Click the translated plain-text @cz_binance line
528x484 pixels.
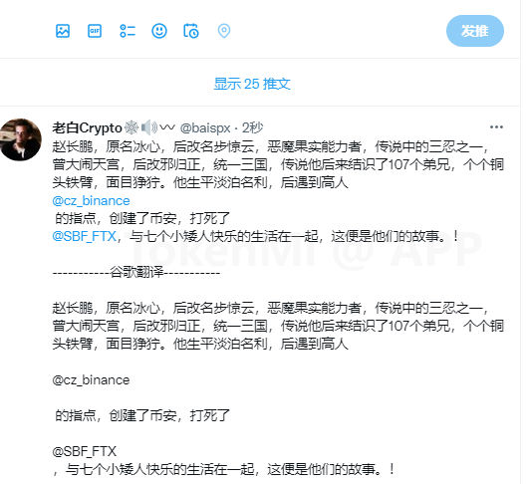[x=91, y=380]
